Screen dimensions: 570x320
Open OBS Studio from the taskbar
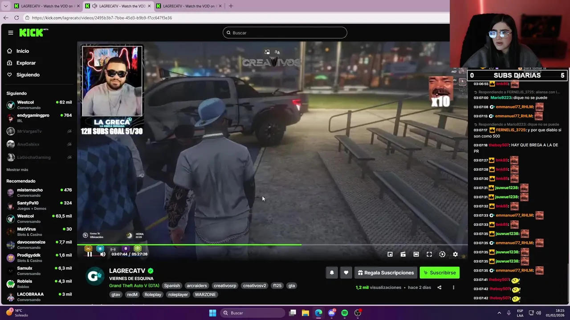[x=358, y=313]
